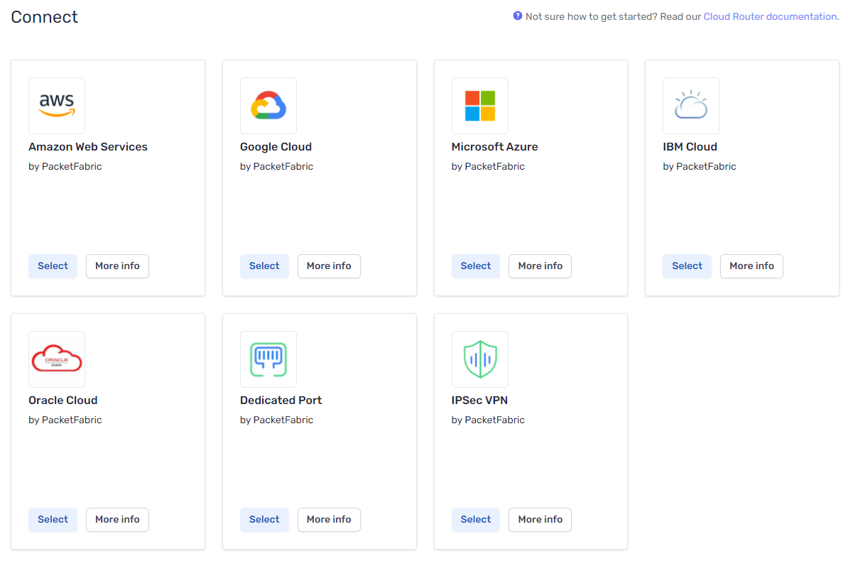Viewport: 848px width, 561px height.
Task: Select the IBM Cloud connection
Action: click(687, 266)
